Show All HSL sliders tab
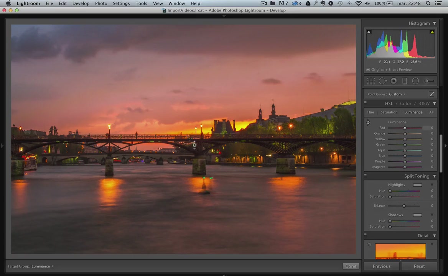 click(431, 112)
